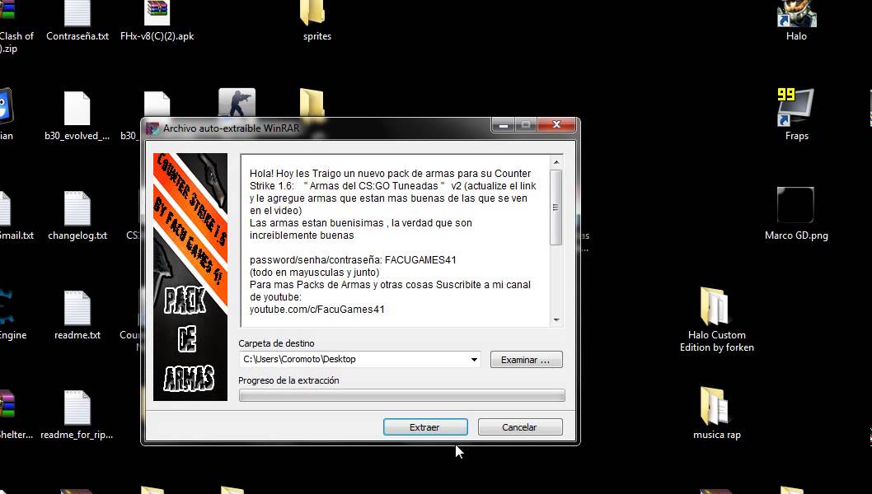Screen dimensions: 872x494
Task: Minimize the WinRAR self-extractor dialog
Action: (x=504, y=125)
